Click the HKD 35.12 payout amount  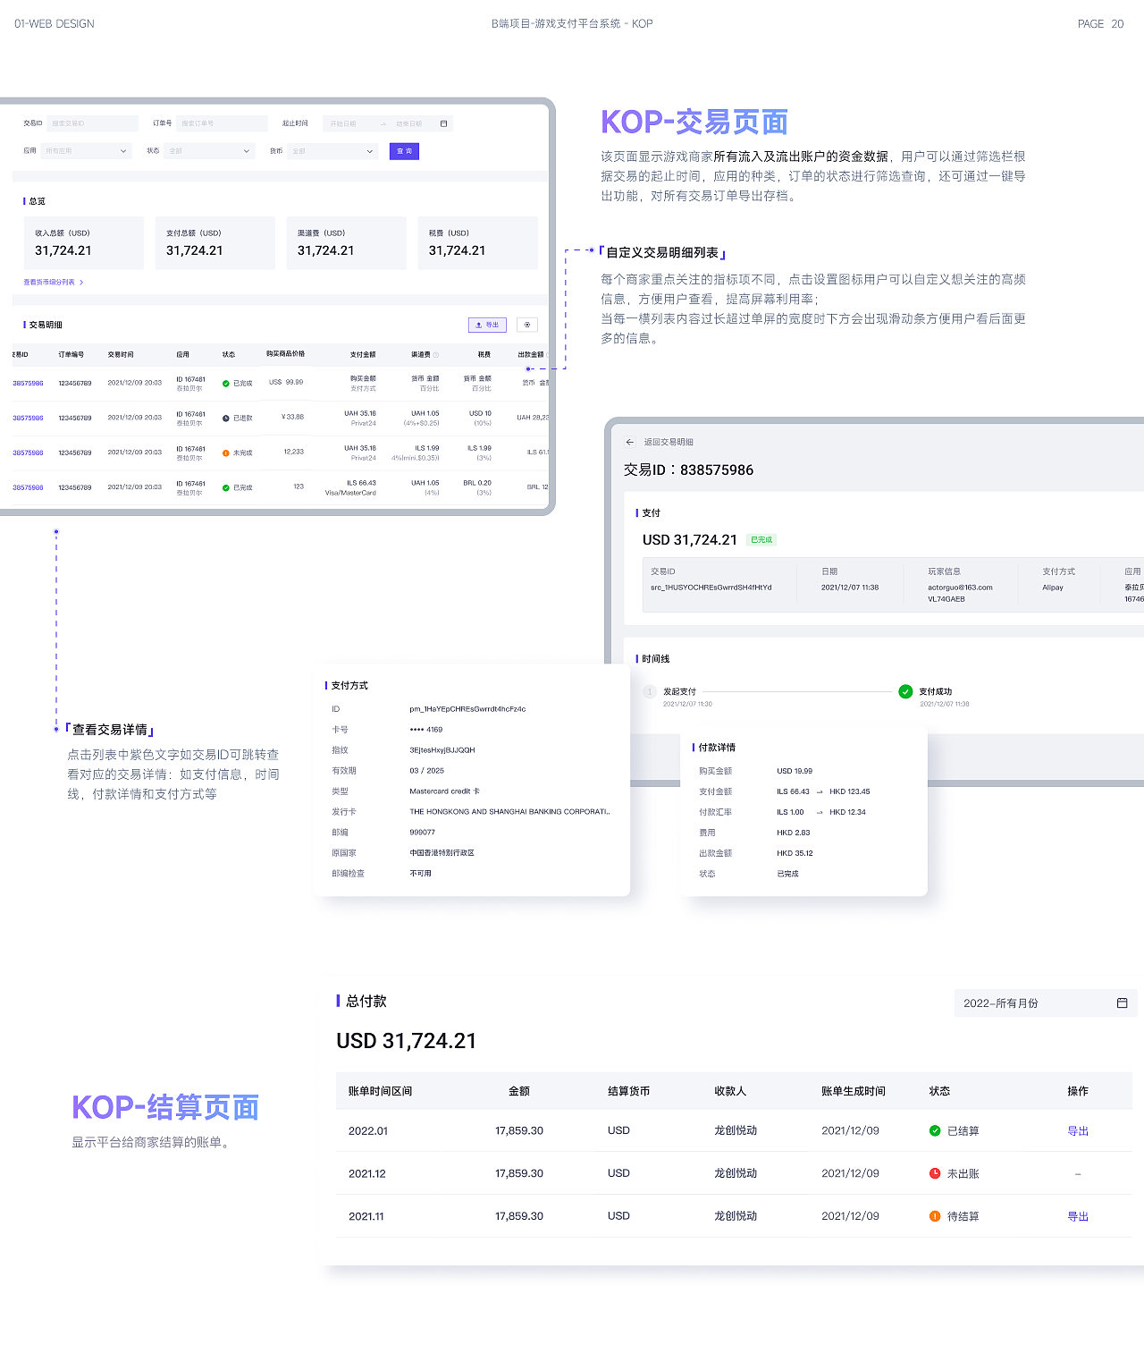[795, 853]
